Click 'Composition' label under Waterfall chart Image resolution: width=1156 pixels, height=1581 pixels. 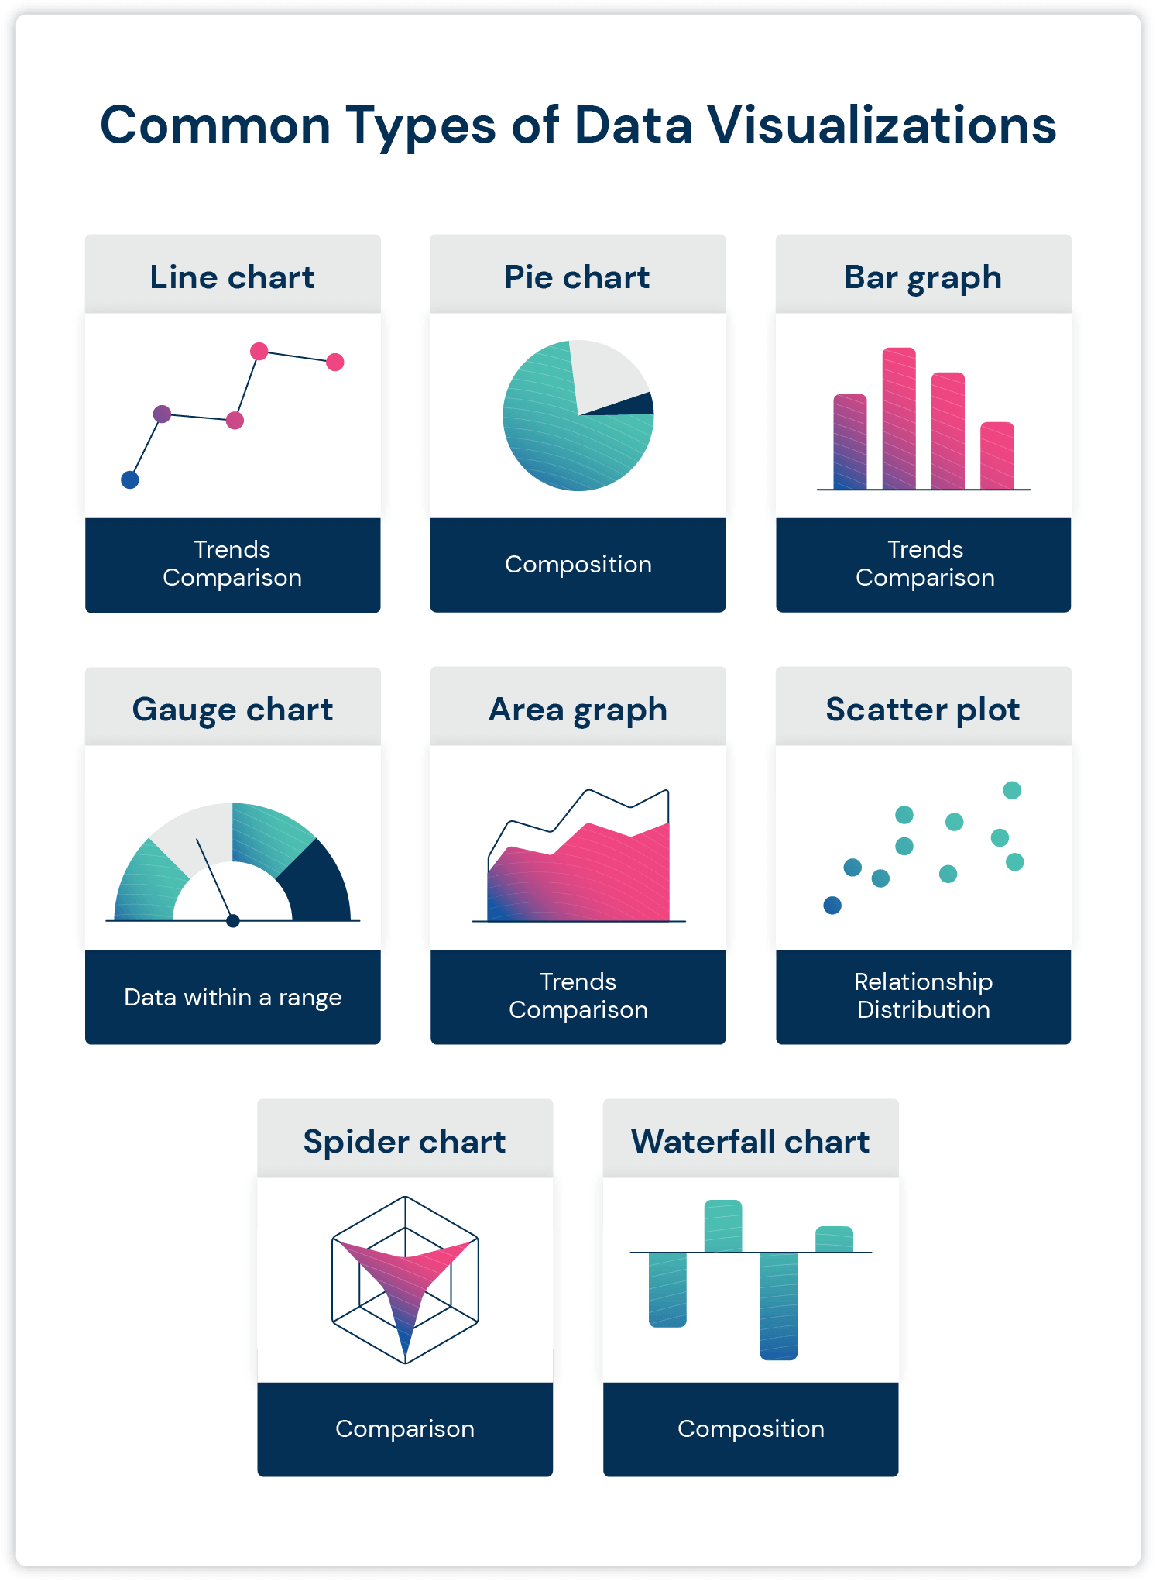[x=750, y=1428]
